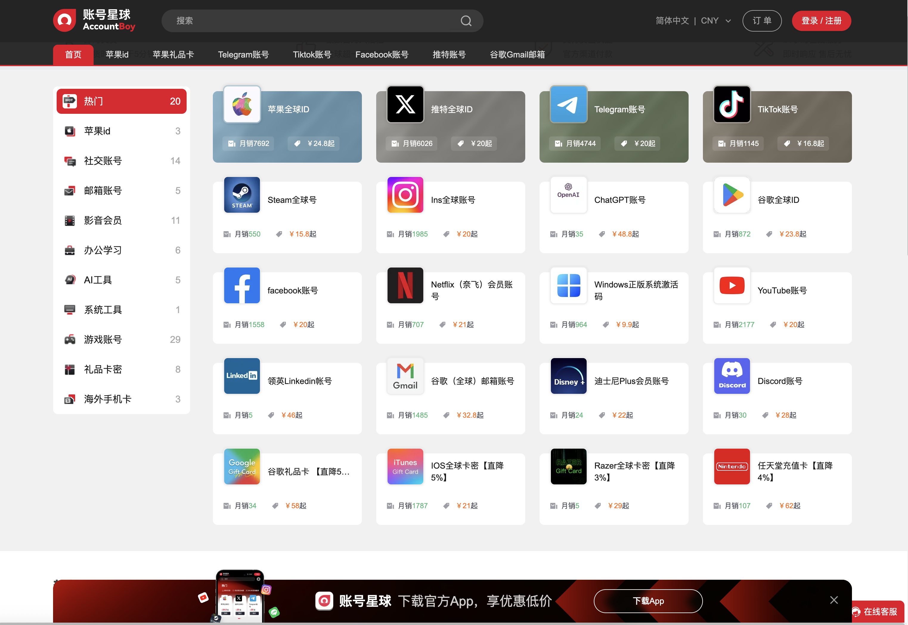Switch to the Tiktok账号 tab
This screenshot has height=625, width=908.
[312, 55]
